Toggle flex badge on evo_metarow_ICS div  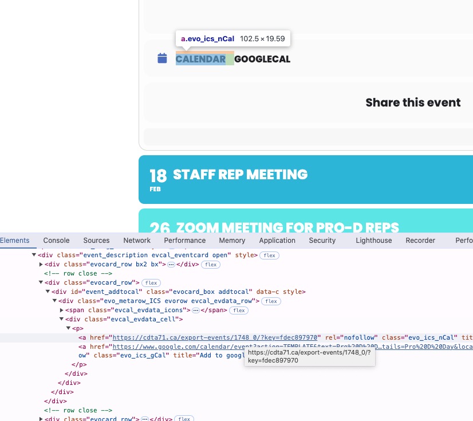pos(271,301)
